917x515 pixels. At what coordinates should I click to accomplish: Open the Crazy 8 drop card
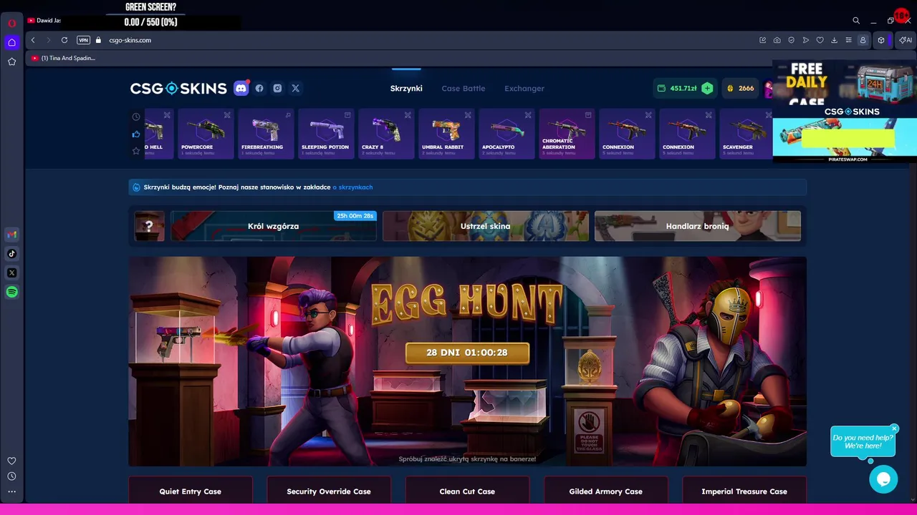coord(386,134)
